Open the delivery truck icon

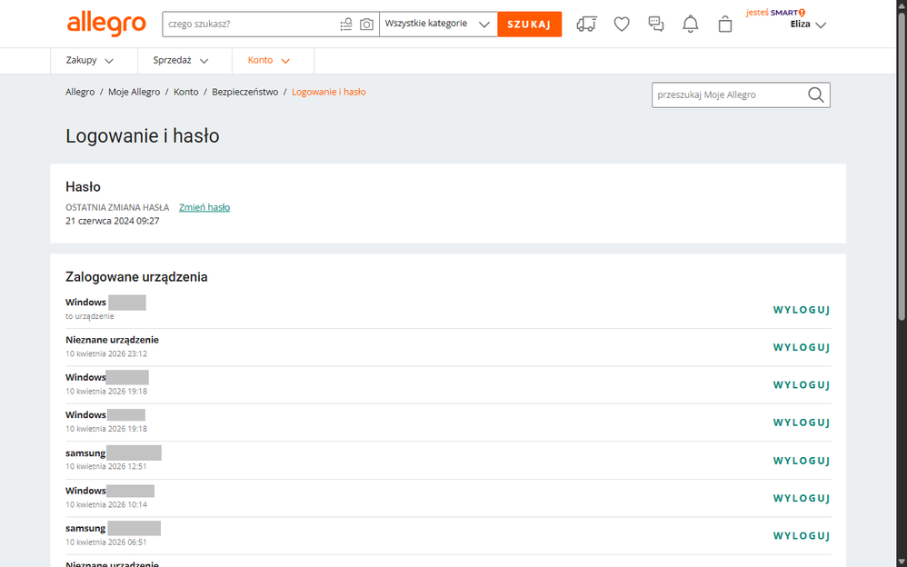click(x=586, y=25)
